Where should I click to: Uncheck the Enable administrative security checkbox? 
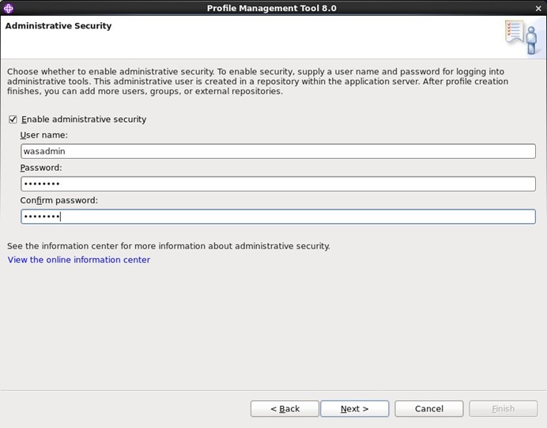[13, 119]
